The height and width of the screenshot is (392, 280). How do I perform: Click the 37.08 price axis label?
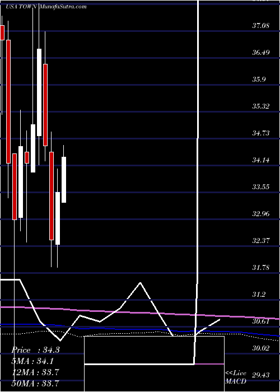point(261,26)
